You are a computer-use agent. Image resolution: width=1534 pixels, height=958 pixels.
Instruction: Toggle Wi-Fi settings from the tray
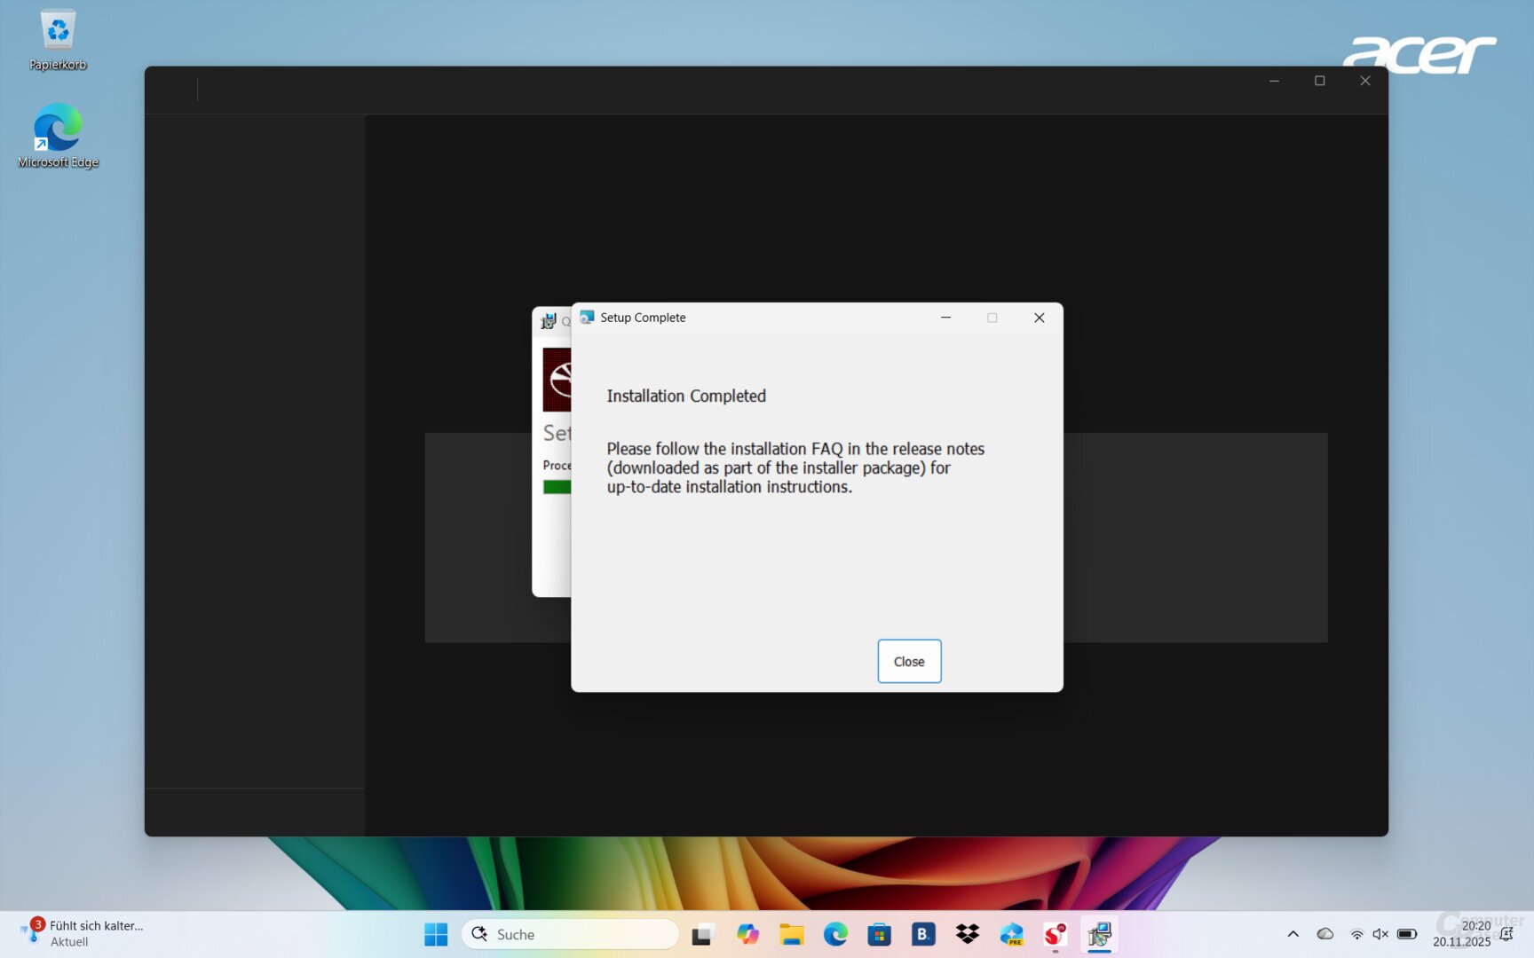(1356, 934)
